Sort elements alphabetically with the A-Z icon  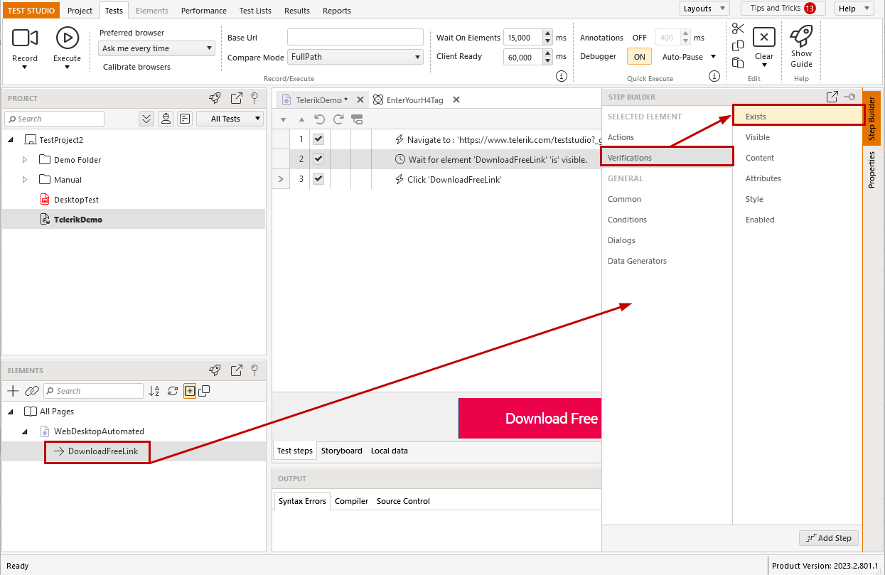click(x=154, y=391)
